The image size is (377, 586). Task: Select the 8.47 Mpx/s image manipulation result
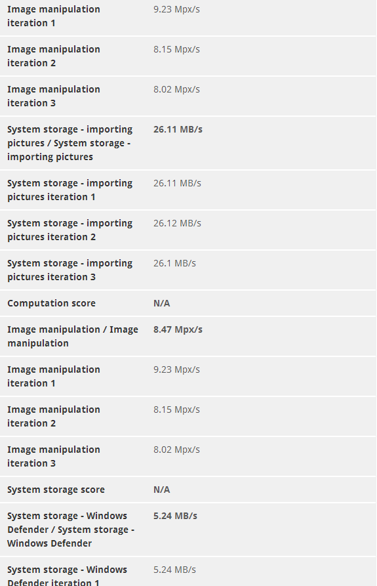click(178, 329)
